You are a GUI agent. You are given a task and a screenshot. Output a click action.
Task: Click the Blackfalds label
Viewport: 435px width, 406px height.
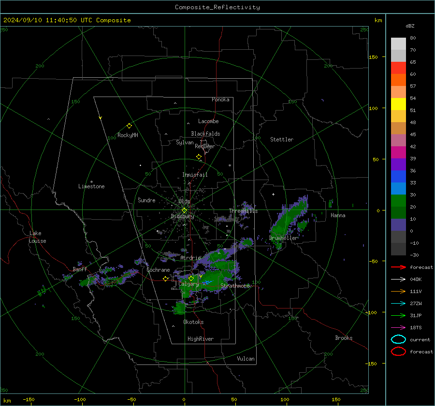tap(205, 134)
